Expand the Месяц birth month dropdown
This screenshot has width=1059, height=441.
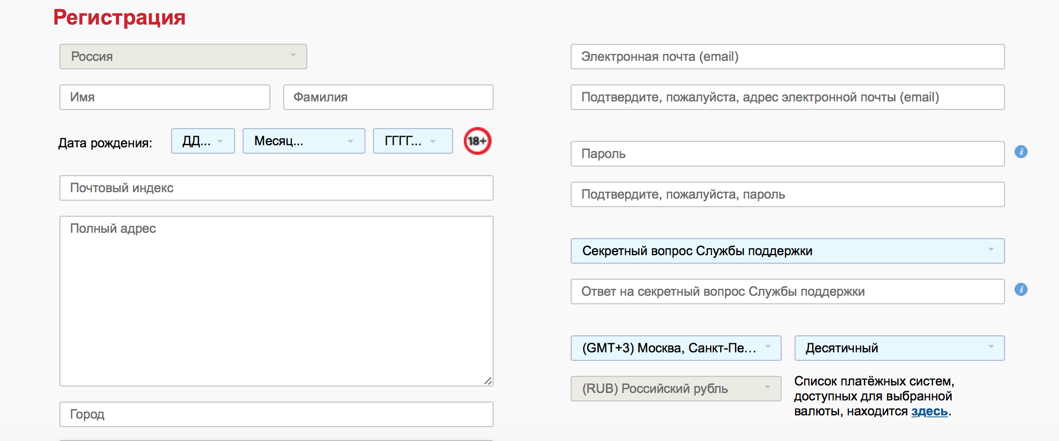point(303,141)
